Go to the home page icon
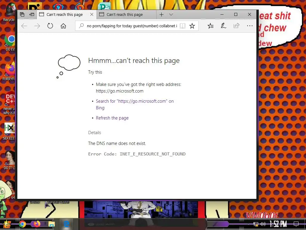The image size is (306, 230). [x=63, y=26]
